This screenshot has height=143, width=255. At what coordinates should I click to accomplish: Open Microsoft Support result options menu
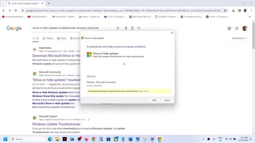89,120
